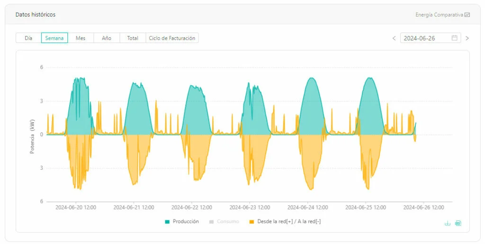The height and width of the screenshot is (244, 485).
Task: Export chart via bottom-right table icon
Action: [x=458, y=223]
